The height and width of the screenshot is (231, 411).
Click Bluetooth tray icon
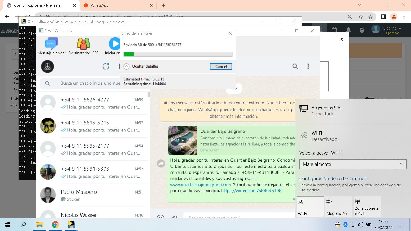point(345,225)
